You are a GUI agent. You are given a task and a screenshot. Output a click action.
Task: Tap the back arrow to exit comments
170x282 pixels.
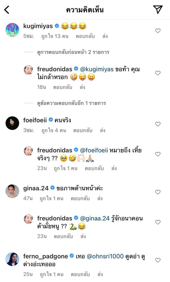click(6, 9)
